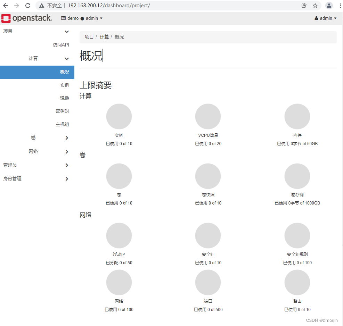Expand the 管理员 section
The width and height of the screenshot is (343, 326).
pyautogui.click(x=10, y=165)
